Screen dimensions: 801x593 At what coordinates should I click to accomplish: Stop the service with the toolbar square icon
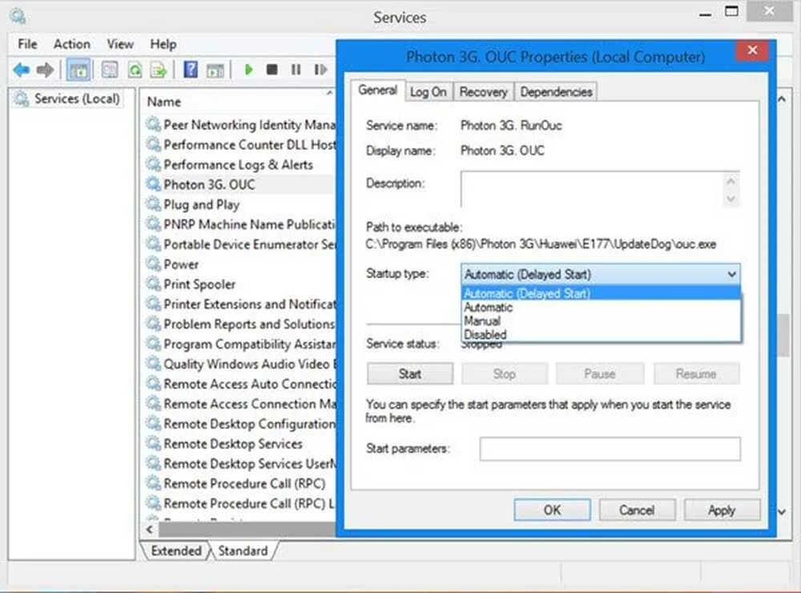[272, 70]
